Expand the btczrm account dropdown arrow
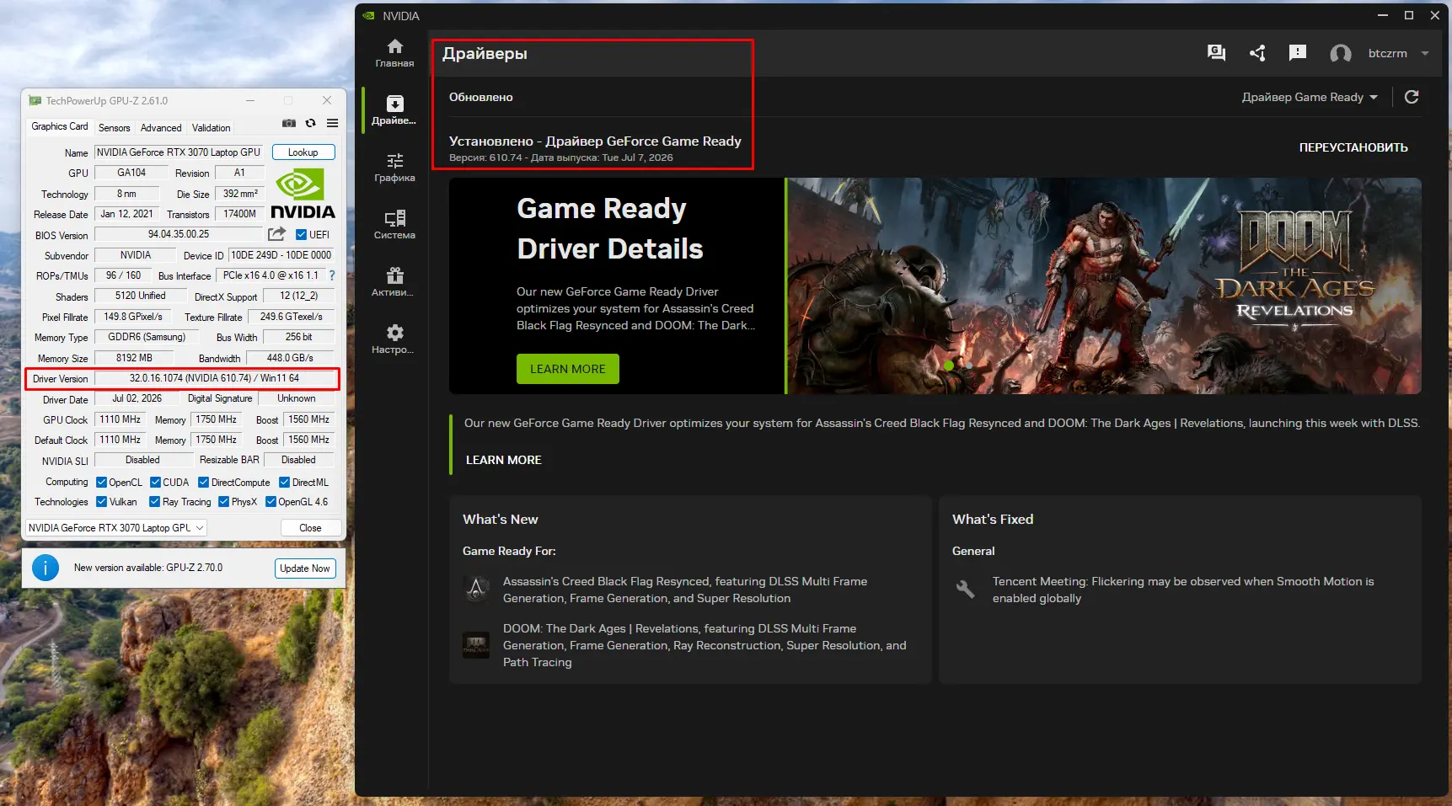 (1425, 53)
